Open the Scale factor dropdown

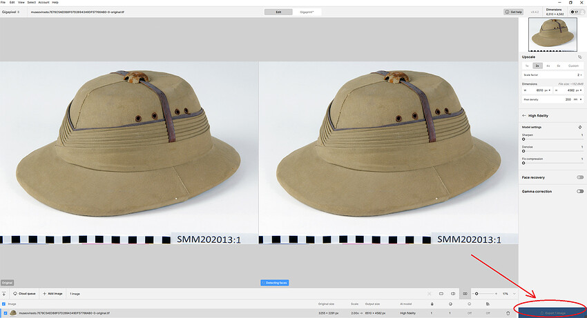[579, 74]
